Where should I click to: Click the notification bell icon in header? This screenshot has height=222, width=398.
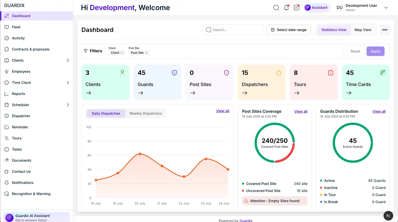point(286,8)
